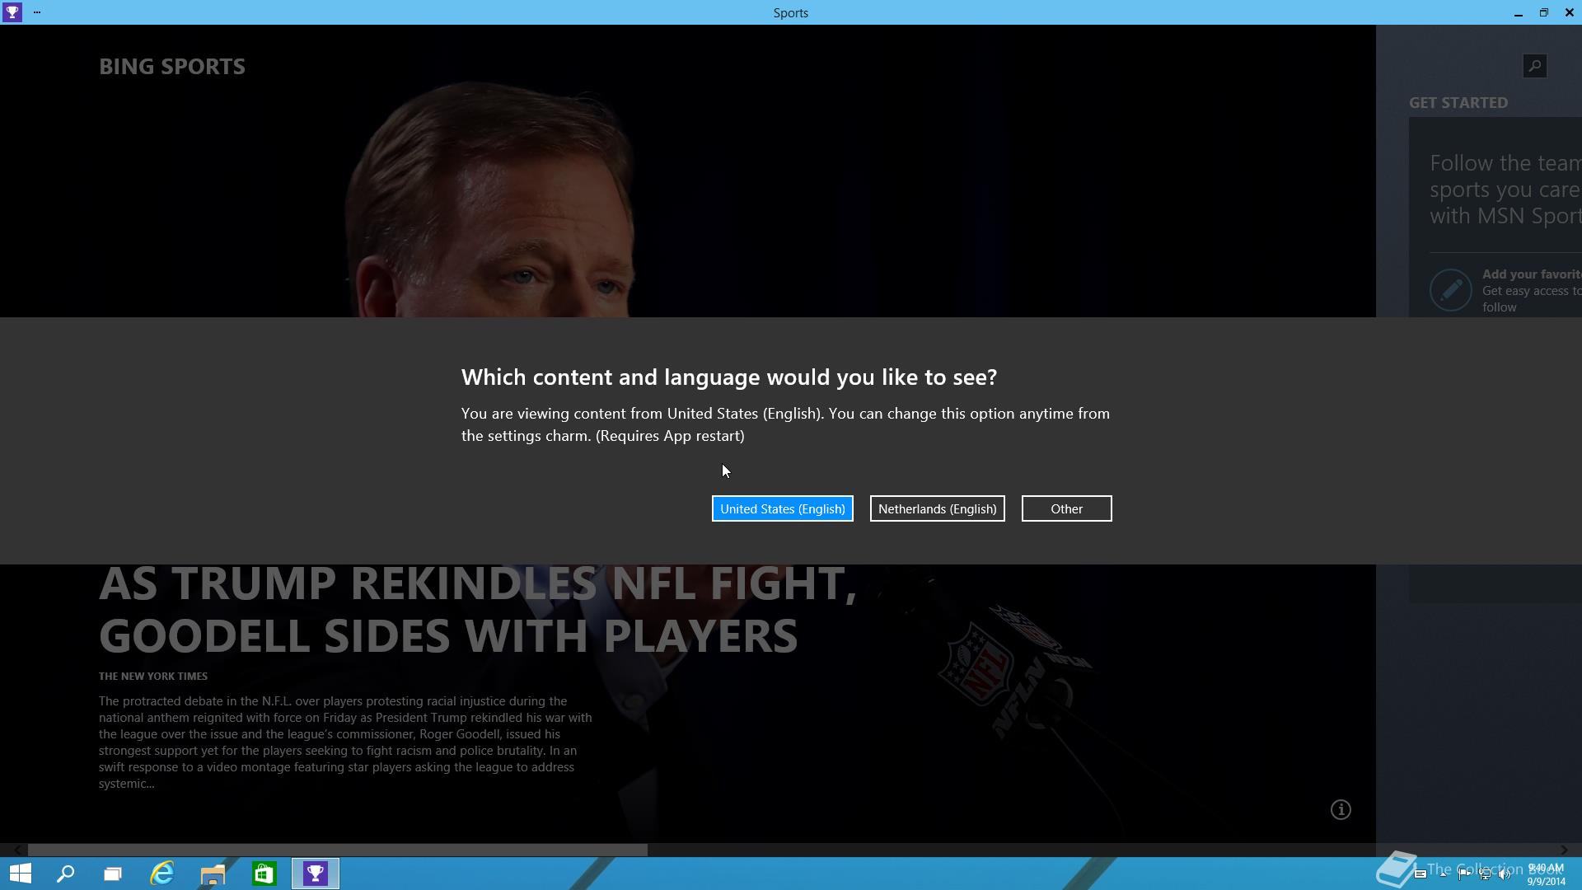The image size is (1582, 890).
Task: Show hidden tray icons arrow
Action: tap(1443, 874)
